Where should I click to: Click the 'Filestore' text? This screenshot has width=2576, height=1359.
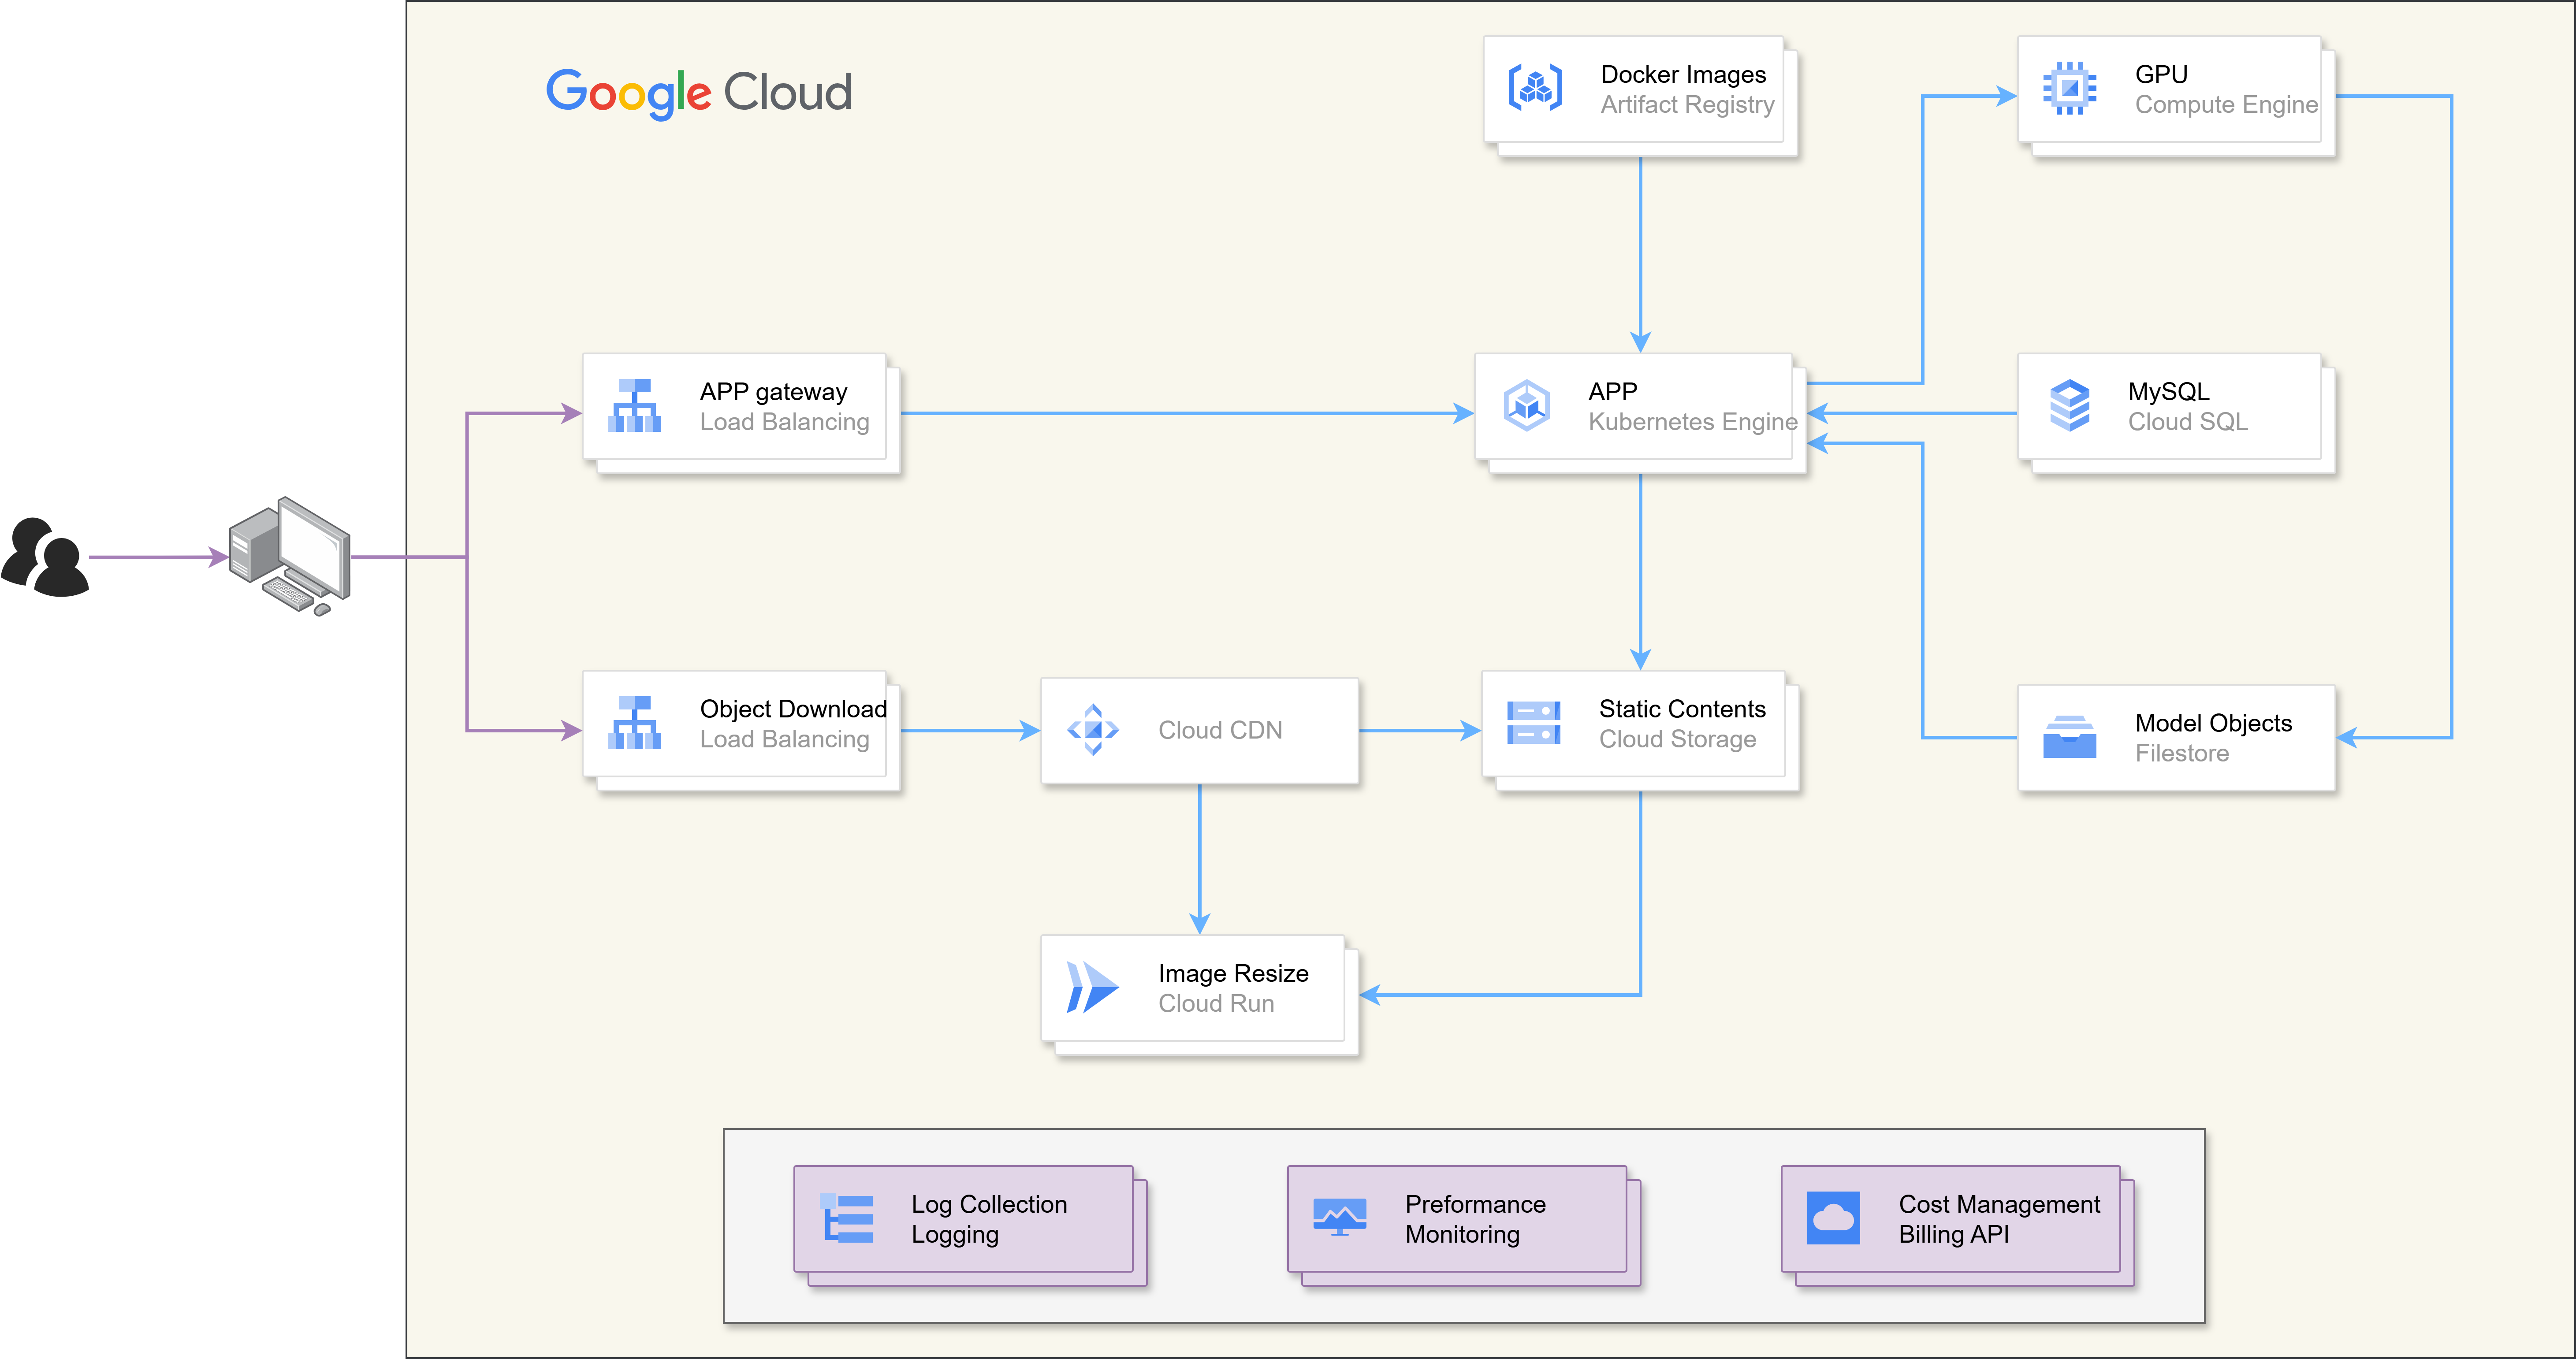pyautogui.click(x=2182, y=752)
